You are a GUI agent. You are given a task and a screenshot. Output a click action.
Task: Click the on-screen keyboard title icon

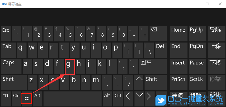click(4, 4)
